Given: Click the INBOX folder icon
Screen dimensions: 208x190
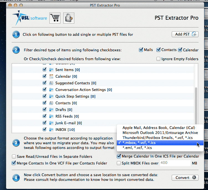Looking at the screenshot, I should click(x=51, y=130).
